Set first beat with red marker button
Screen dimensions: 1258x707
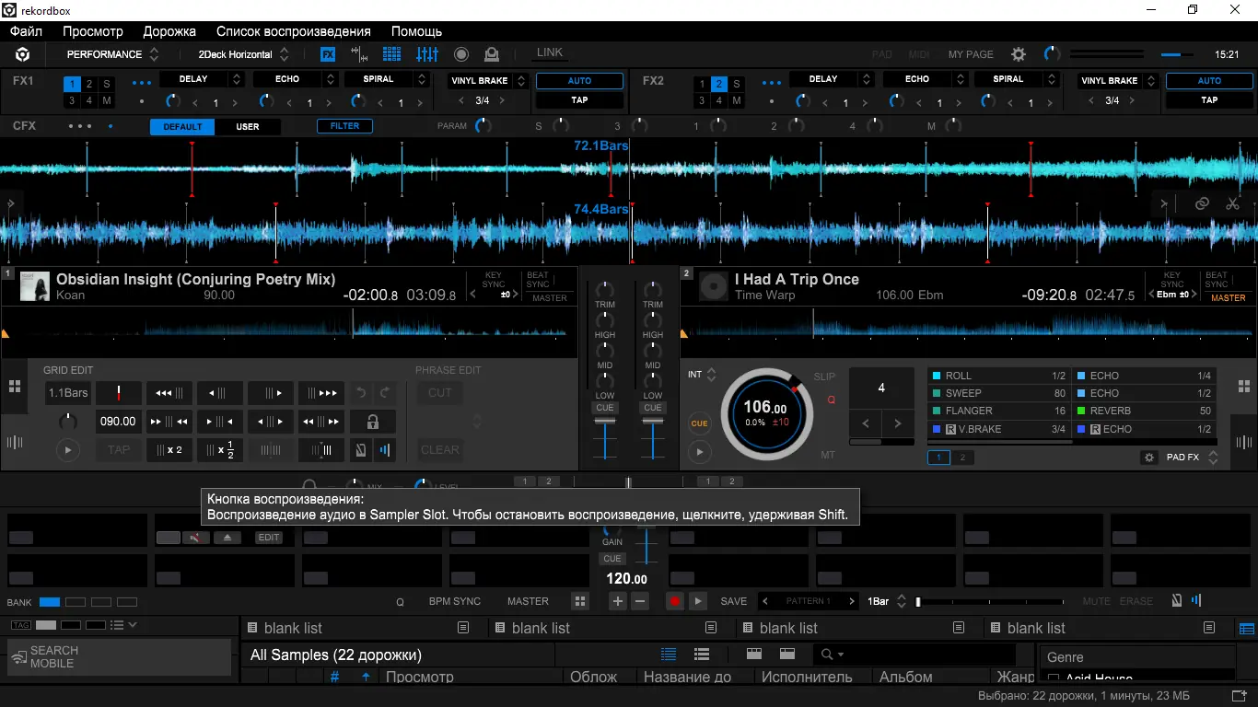[119, 393]
